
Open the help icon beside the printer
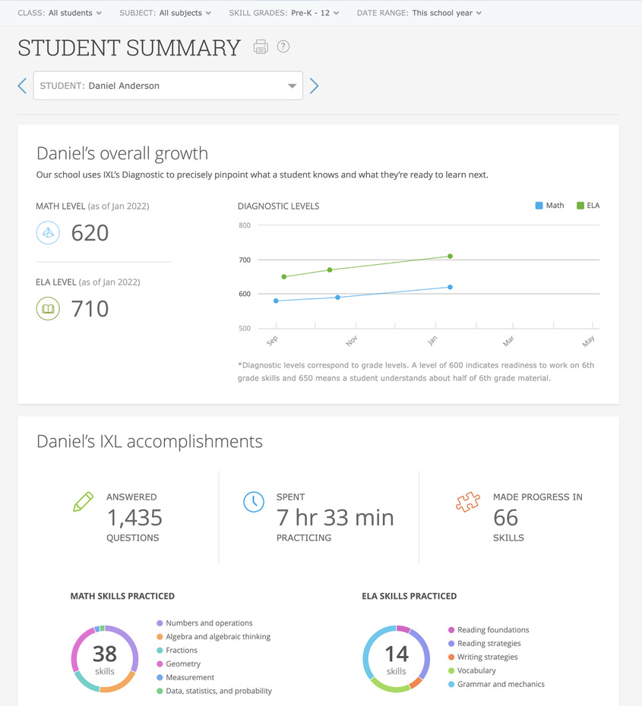point(283,46)
